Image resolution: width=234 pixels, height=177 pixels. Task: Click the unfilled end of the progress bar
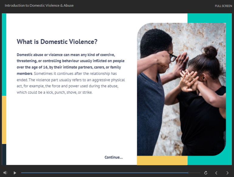tap(194, 173)
